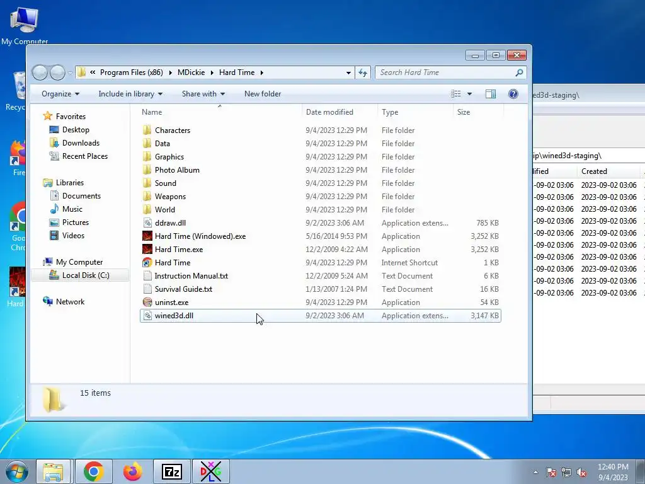
Task: Click the refresh button beside address bar
Action: pos(362,72)
